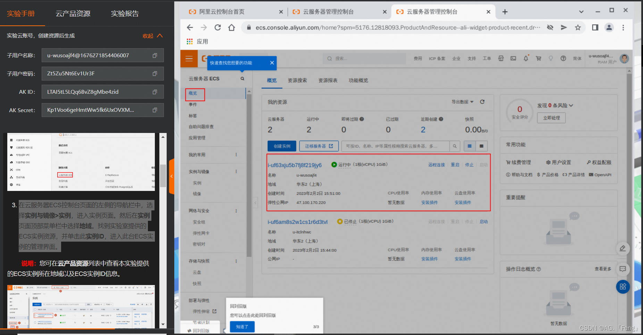Expand the 导出数据 dropdown
Viewport: 643px width, 335px height.
click(462, 102)
